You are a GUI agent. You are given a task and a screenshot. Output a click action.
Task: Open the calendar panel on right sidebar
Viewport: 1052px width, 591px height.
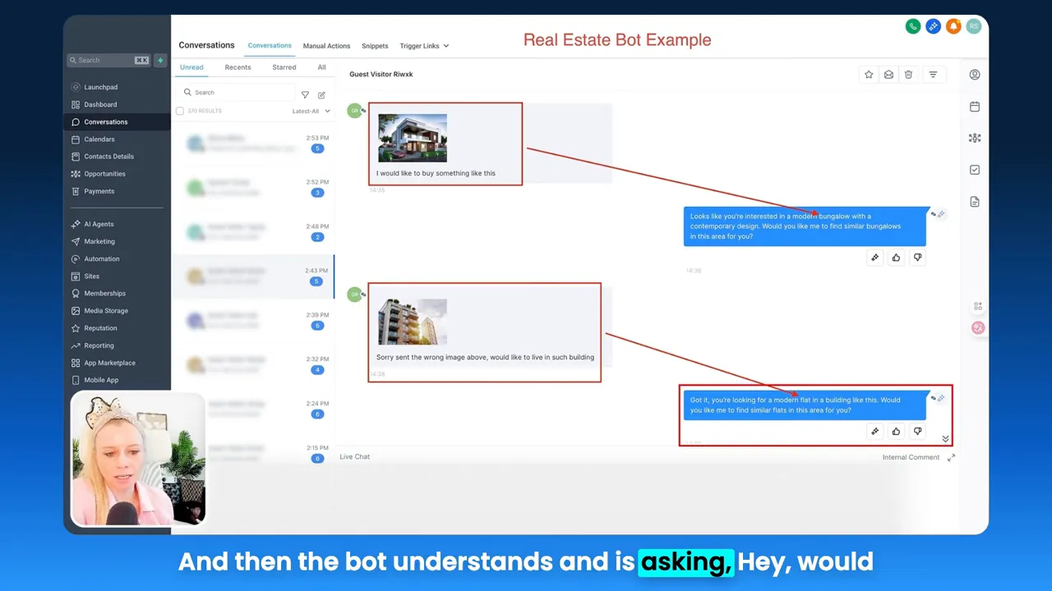[x=975, y=107]
